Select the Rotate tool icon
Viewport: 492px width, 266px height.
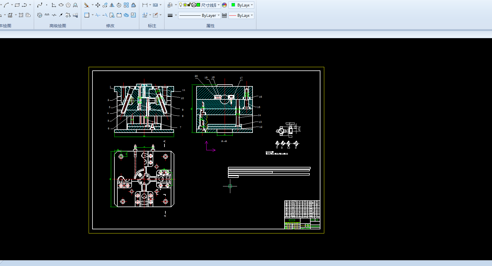point(119,5)
